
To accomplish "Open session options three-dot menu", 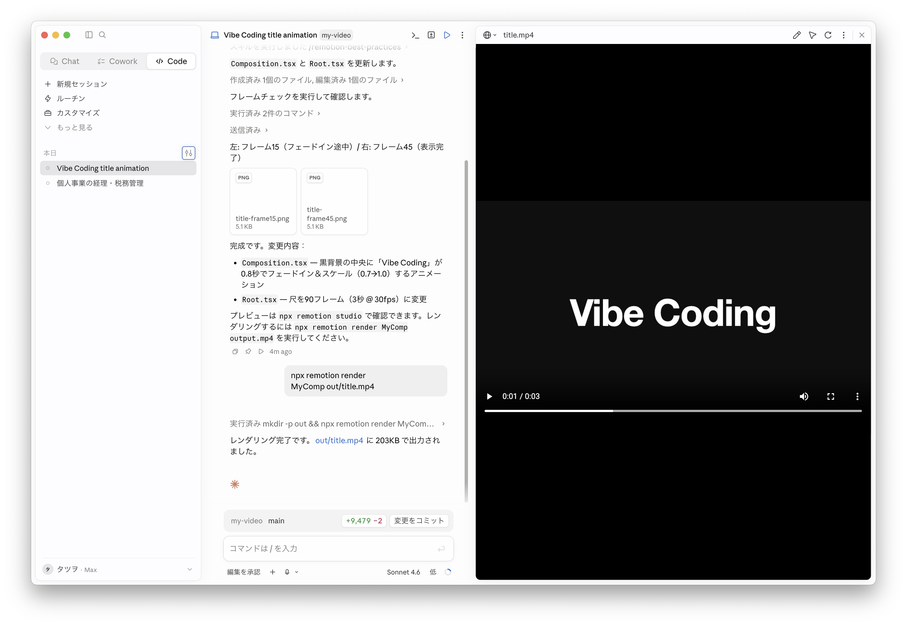I will tap(462, 35).
